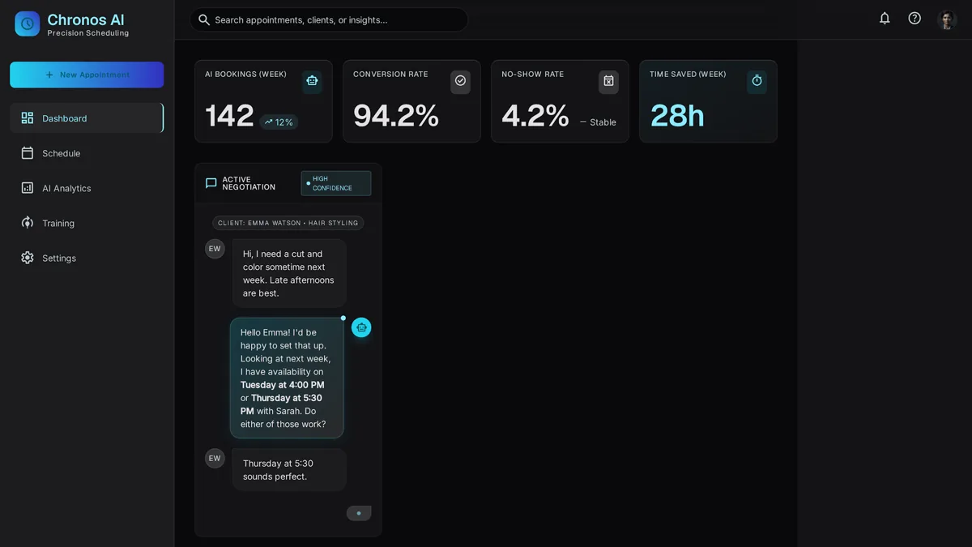Click Emma's message about cut and color
Viewport: 972px width, 547px height.
point(289,273)
